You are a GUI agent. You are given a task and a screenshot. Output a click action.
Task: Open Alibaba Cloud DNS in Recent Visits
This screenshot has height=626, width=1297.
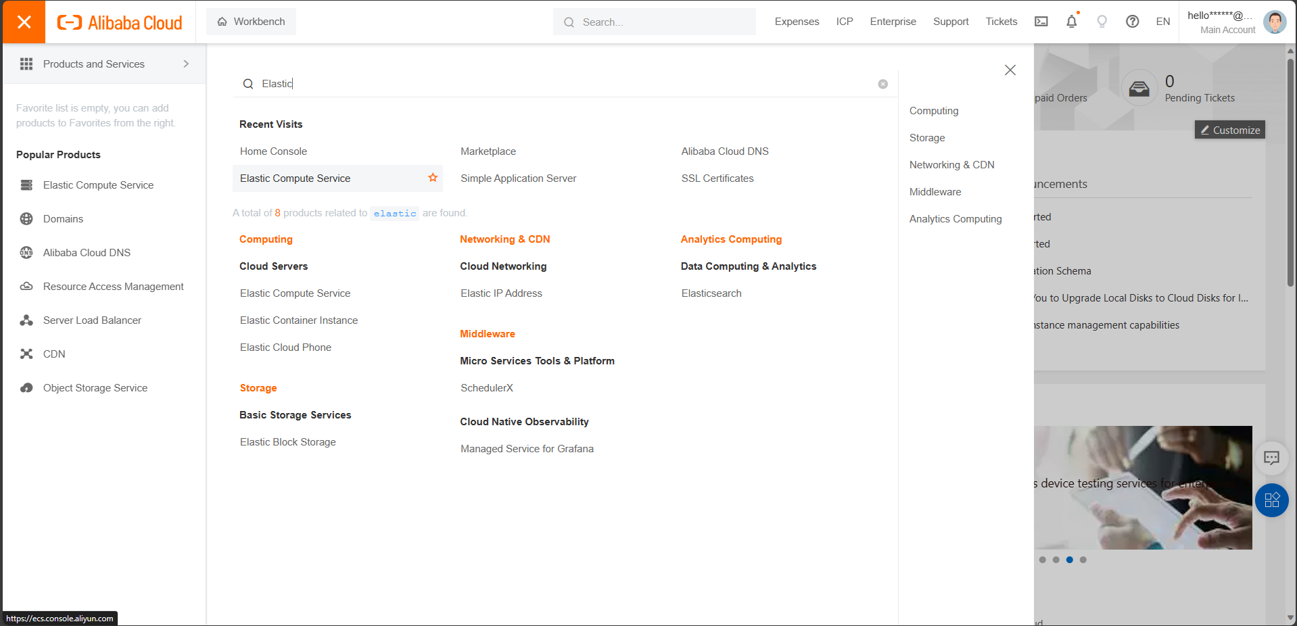[x=725, y=151]
